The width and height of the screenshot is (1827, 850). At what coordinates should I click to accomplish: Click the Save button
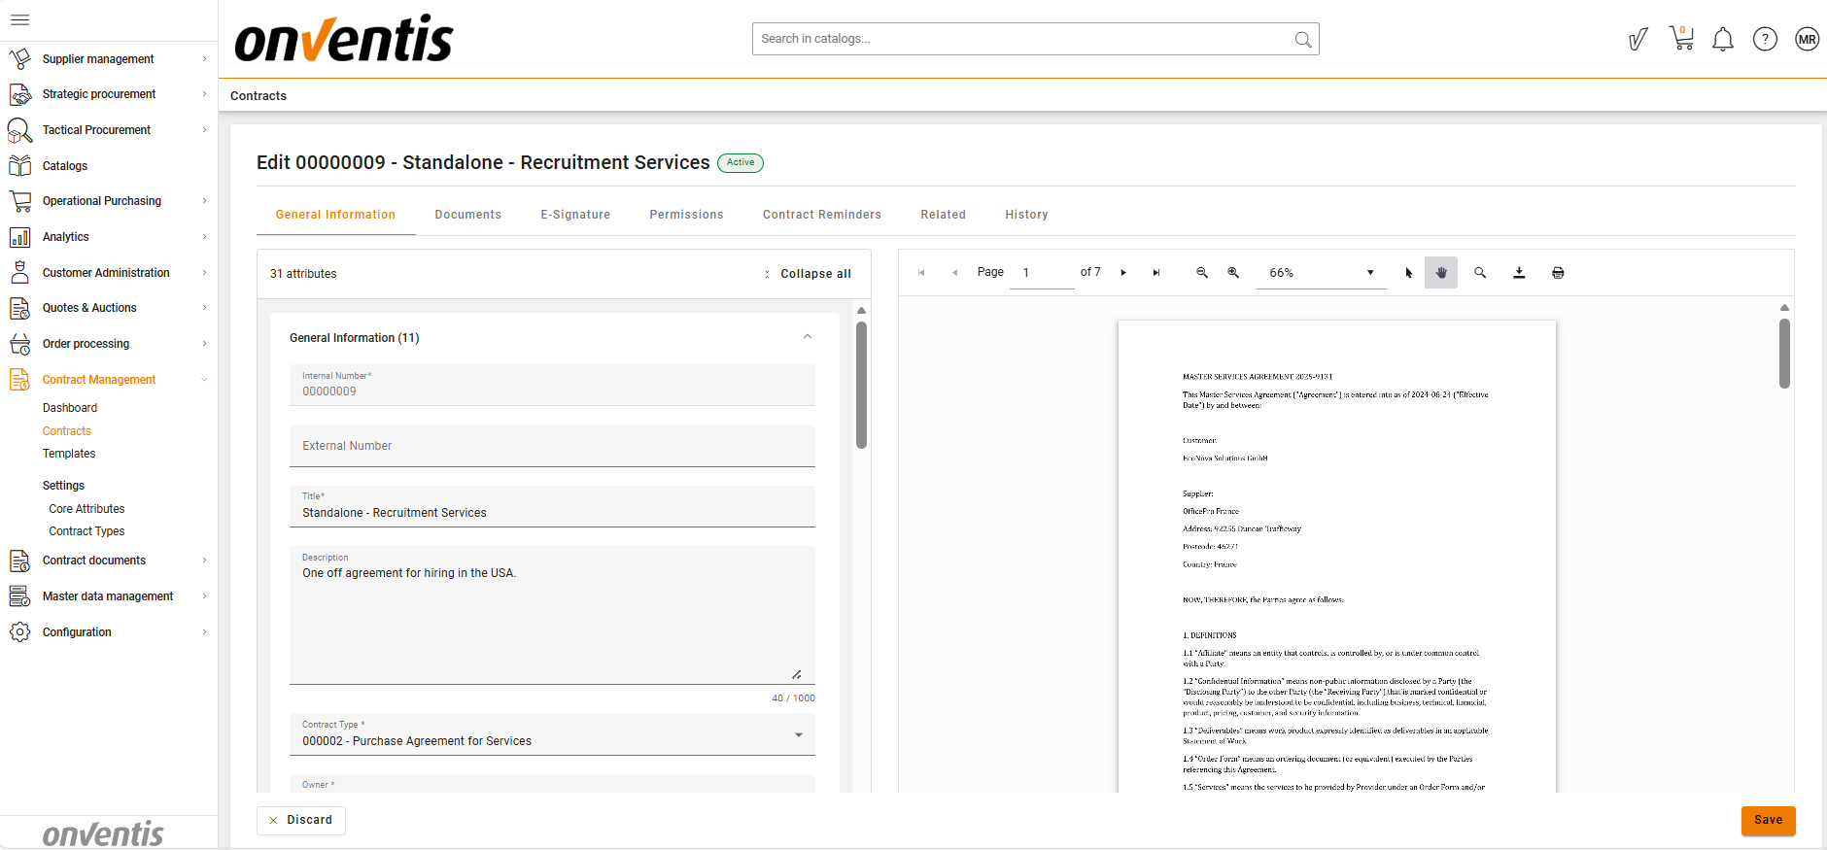coord(1768,820)
